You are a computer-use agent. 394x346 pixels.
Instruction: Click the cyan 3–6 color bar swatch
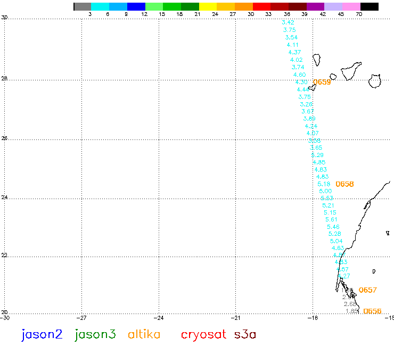100,6
